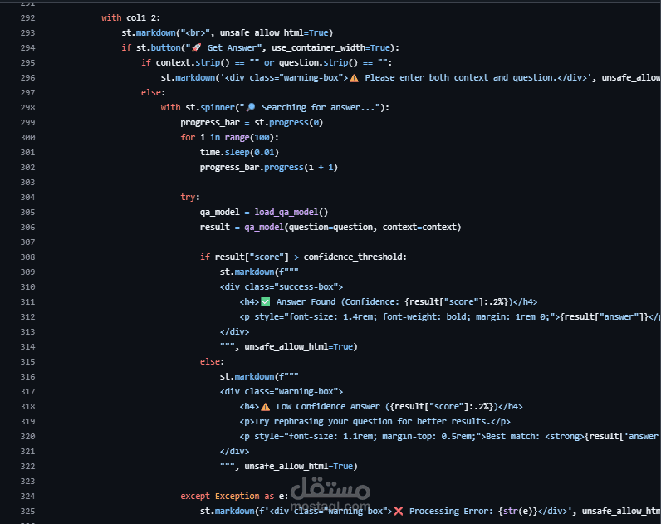Select line number 306

tap(28, 228)
